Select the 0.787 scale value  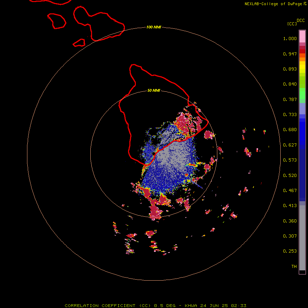pos(290,99)
